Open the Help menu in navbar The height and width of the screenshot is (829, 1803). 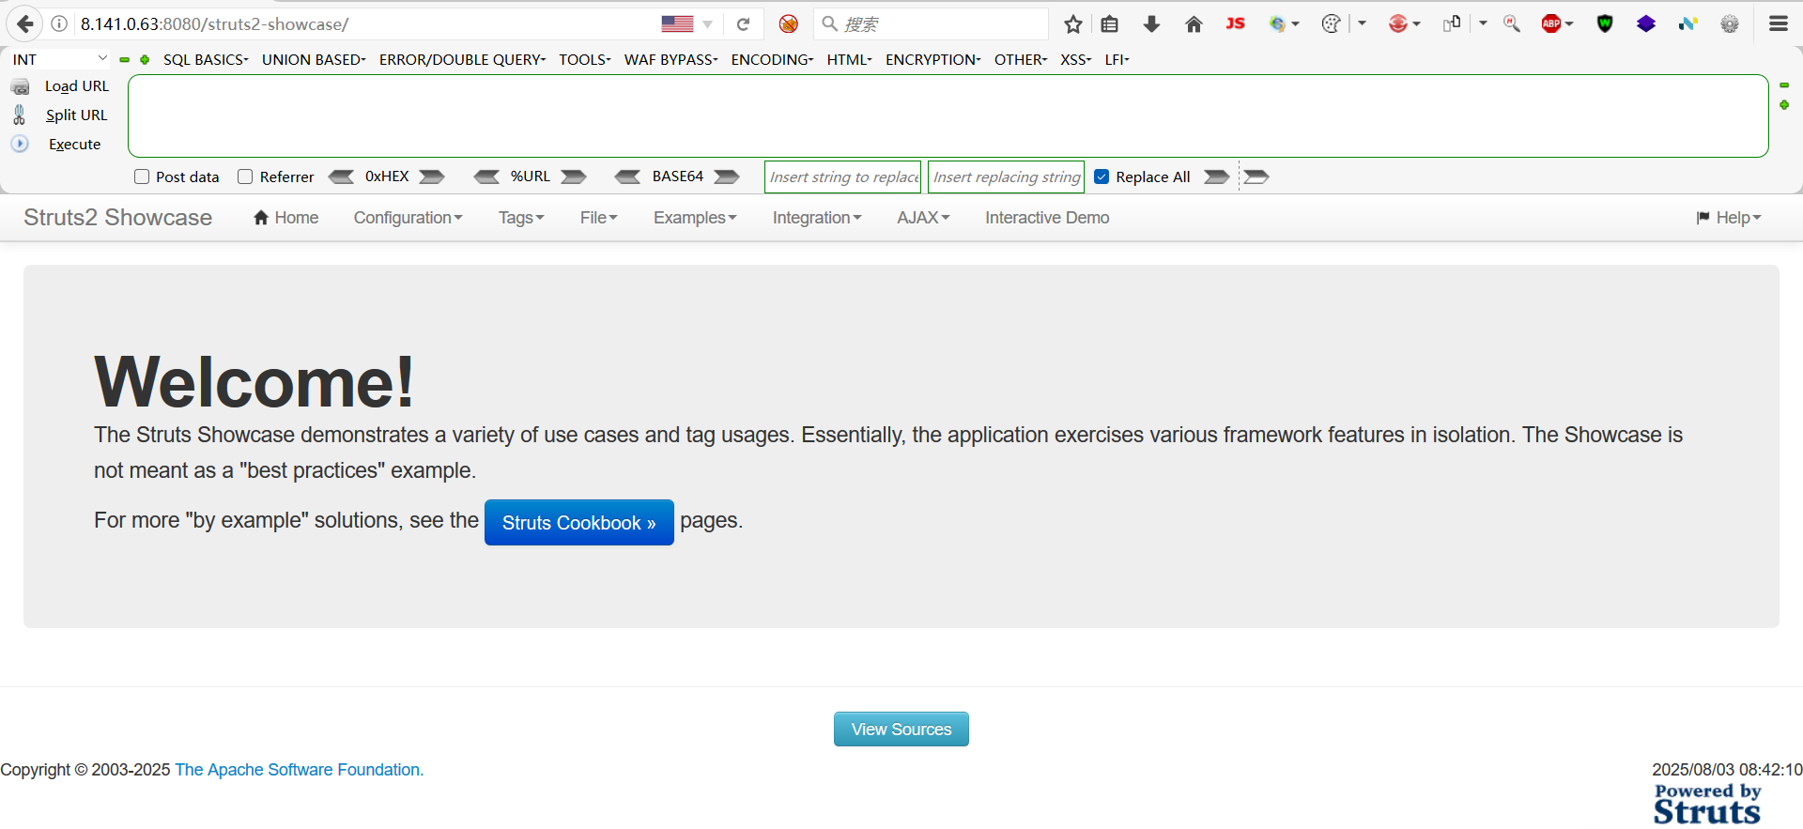1729,218
